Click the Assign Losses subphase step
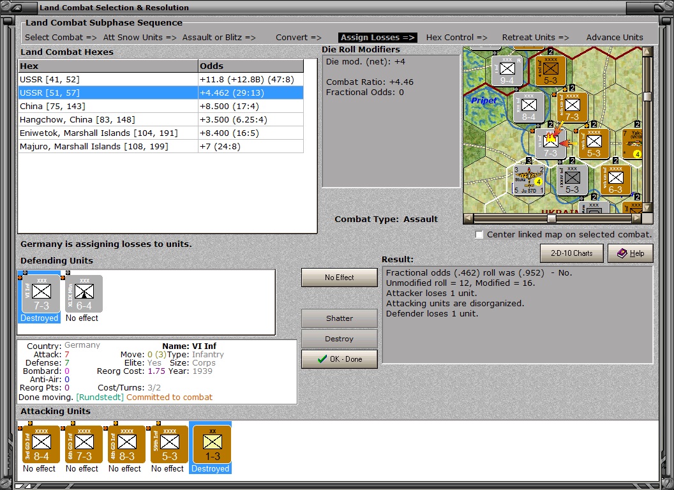Screen dimensions: 674x490 point(377,38)
